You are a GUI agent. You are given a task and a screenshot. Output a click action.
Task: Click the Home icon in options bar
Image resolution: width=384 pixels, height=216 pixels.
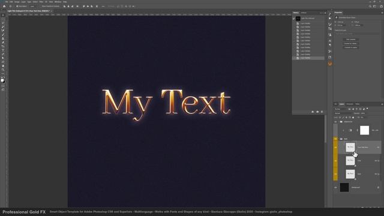[4, 7]
